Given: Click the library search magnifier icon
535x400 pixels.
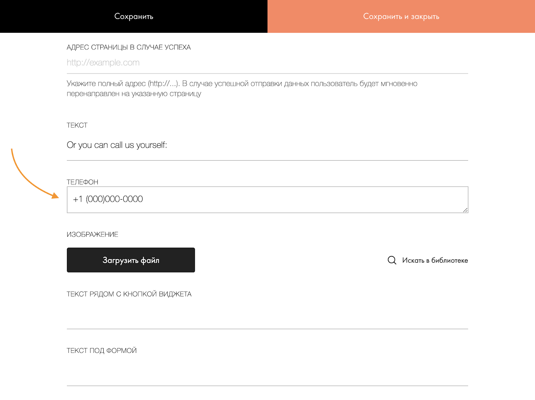Looking at the screenshot, I should point(392,260).
